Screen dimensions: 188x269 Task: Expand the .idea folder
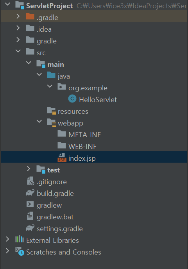point(18,28)
